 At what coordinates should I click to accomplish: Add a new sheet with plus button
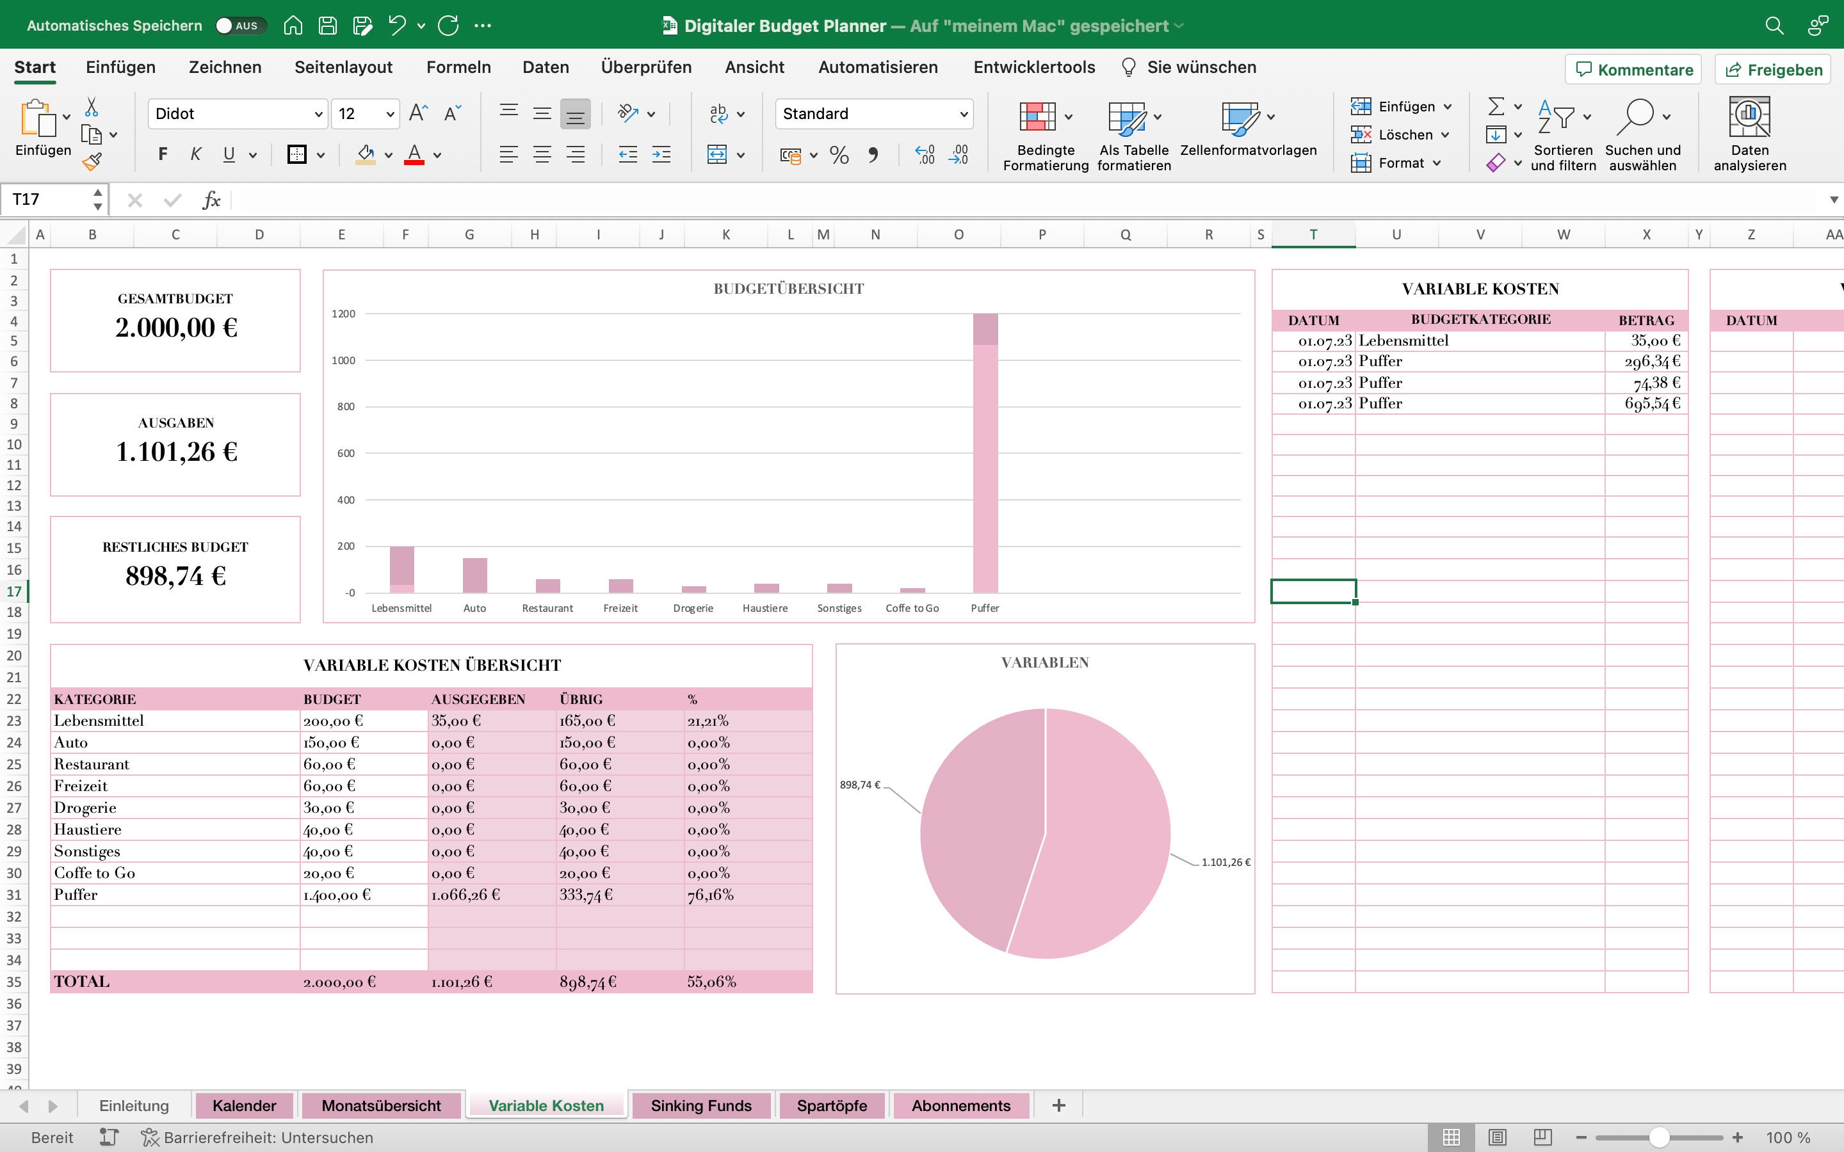(x=1058, y=1105)
